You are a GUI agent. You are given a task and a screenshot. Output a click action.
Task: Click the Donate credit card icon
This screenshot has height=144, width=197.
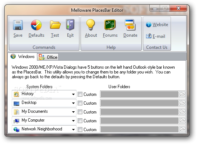[130, 25]
